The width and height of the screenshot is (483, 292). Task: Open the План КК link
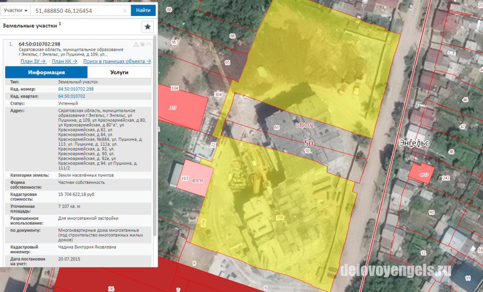64,61
